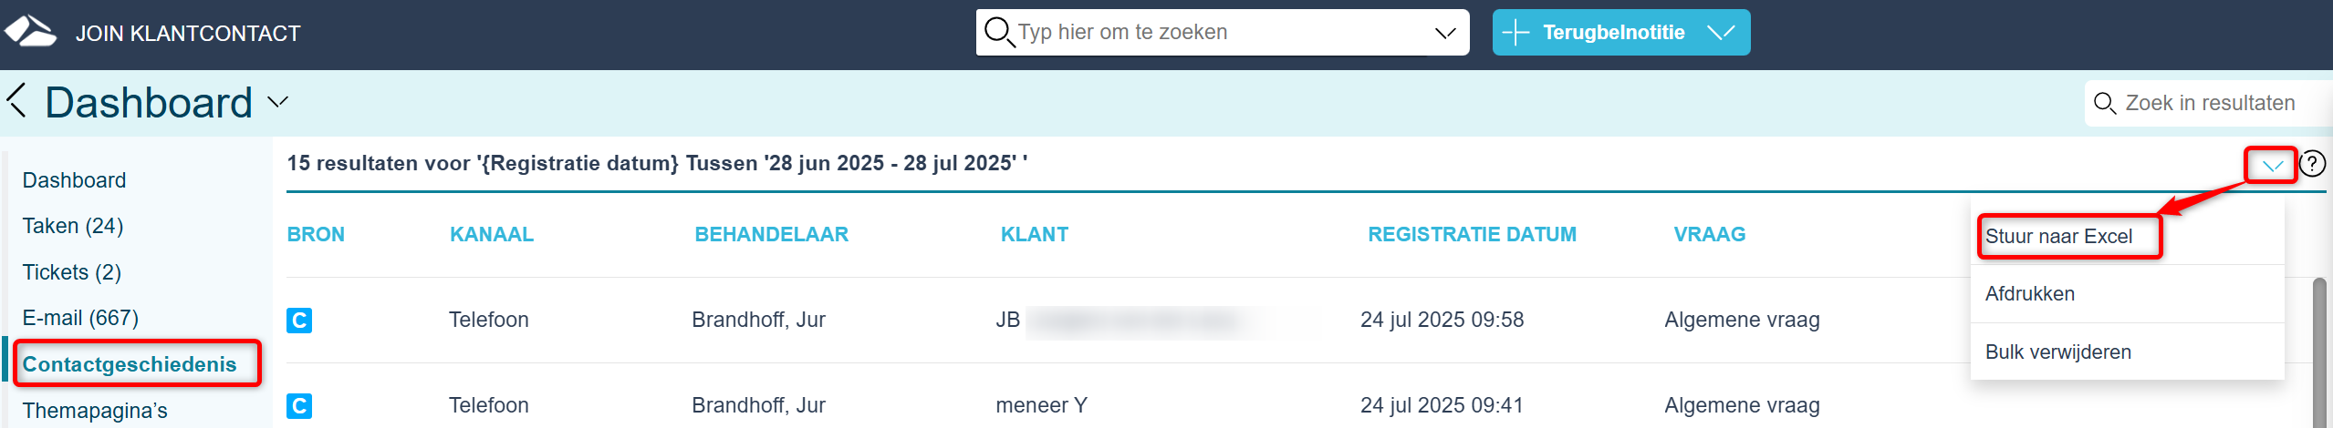
Task: Open the help question mark icon
Action: (x=2312, y=164)
